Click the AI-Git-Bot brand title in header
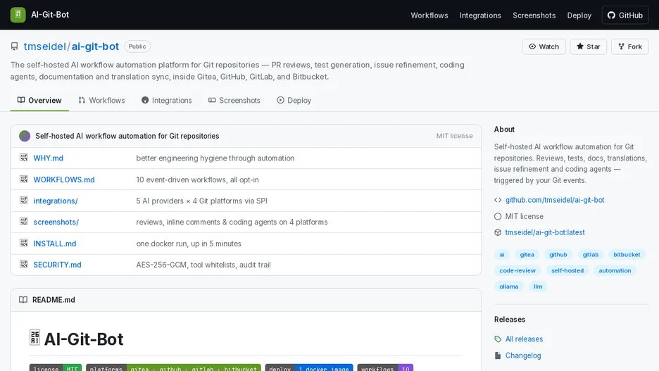The width and height of the screenshot is (659, 371). click(50, 15)
